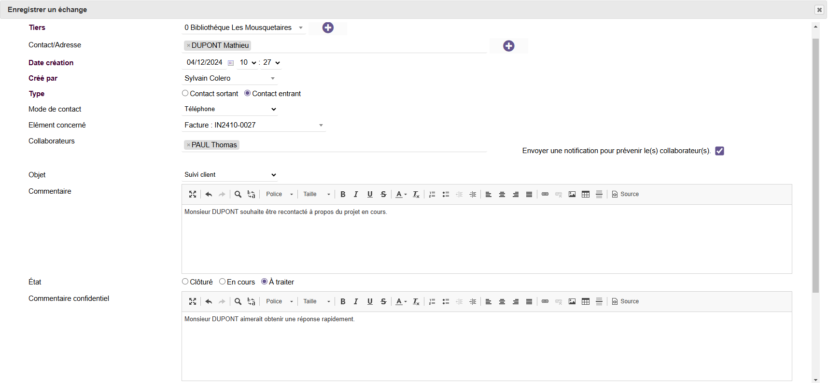The height and width of the screenshot is (383, 828).
Task: Remove the PAUL Thomas collaborator tag
Action: (188, 145)
